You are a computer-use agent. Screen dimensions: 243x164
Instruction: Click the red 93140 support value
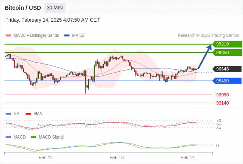click(x=222, y=103)
